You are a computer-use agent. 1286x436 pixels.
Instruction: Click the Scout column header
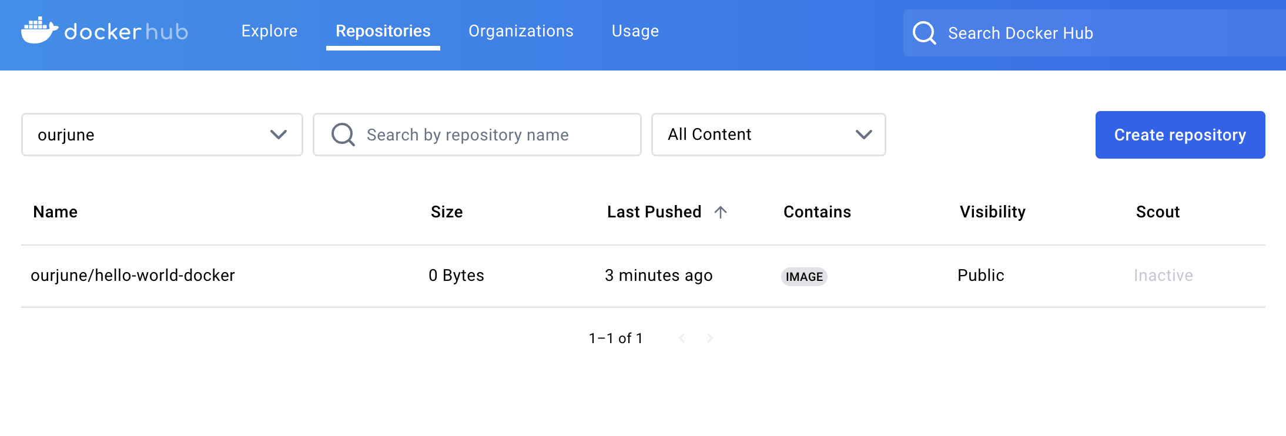click(x=1158, y=212)
